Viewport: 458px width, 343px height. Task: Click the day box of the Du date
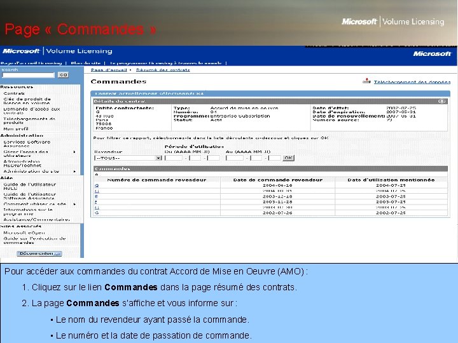(x=214, y=158)
